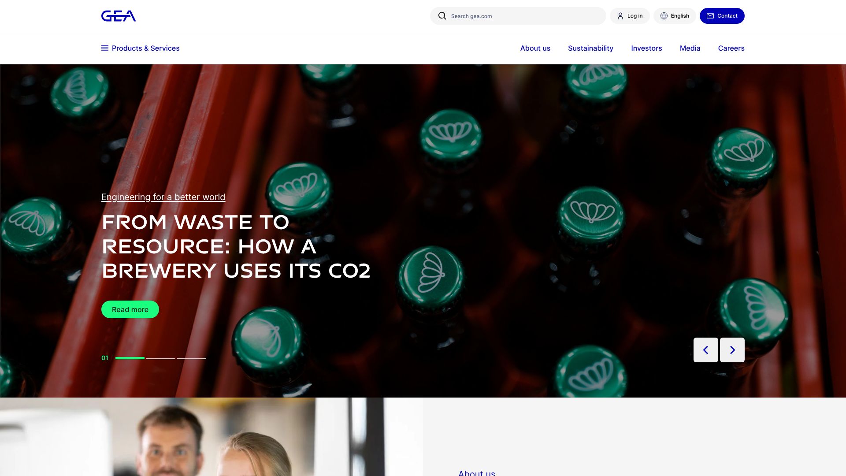Follow the Engineering for a better world link

(163, 197)
